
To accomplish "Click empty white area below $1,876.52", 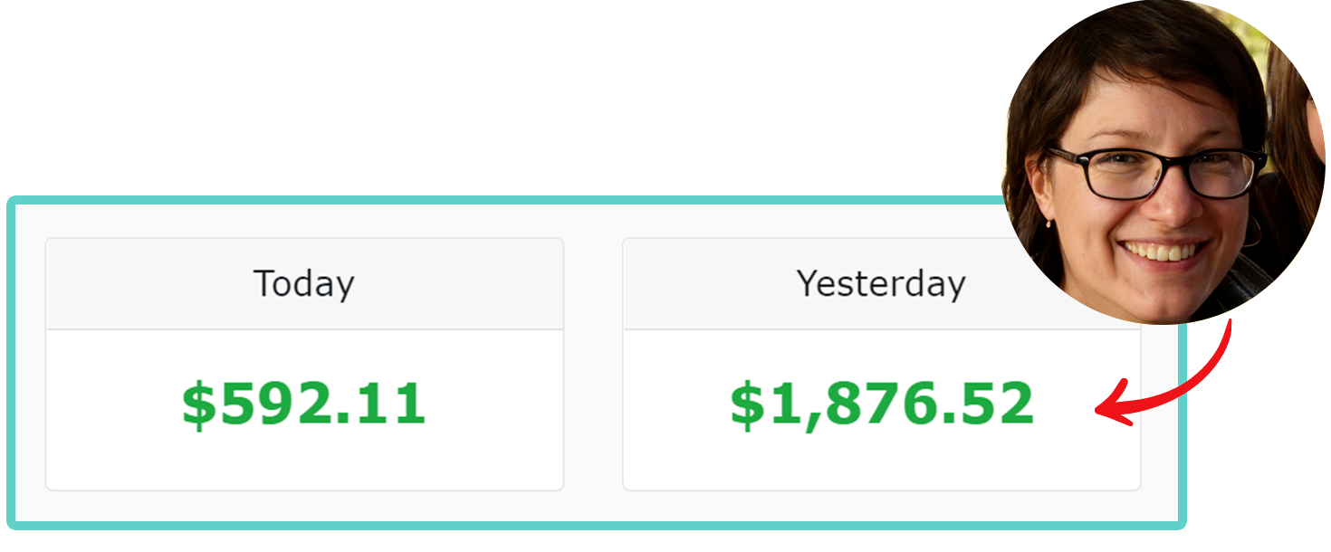I will point(882,463).
